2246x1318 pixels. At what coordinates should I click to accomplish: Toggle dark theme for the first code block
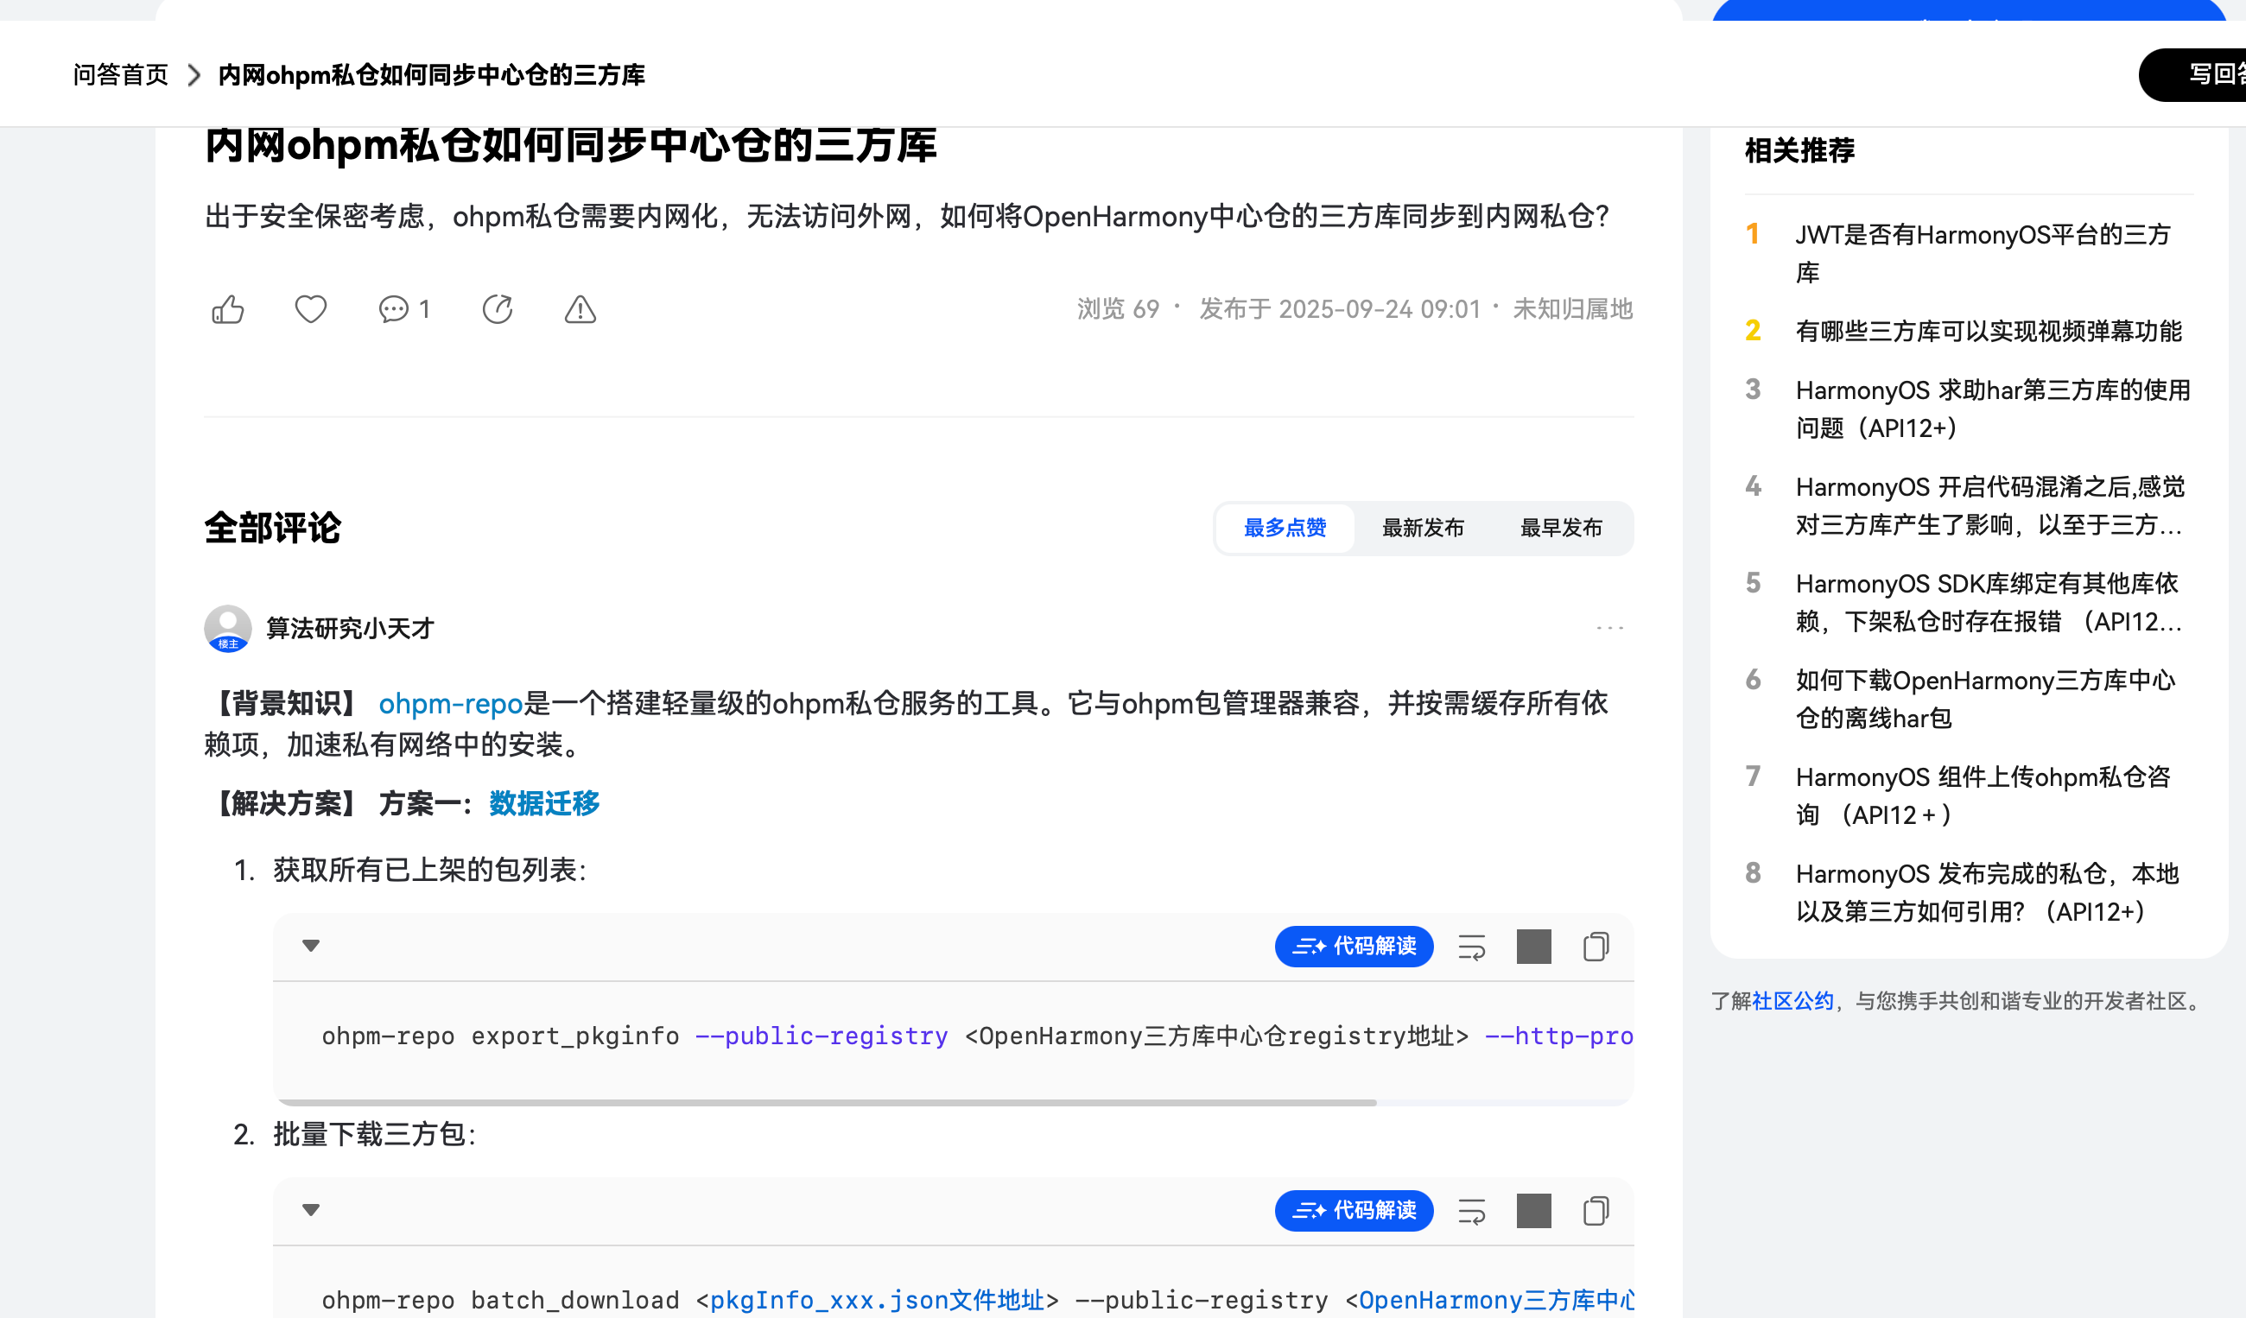1534,947
